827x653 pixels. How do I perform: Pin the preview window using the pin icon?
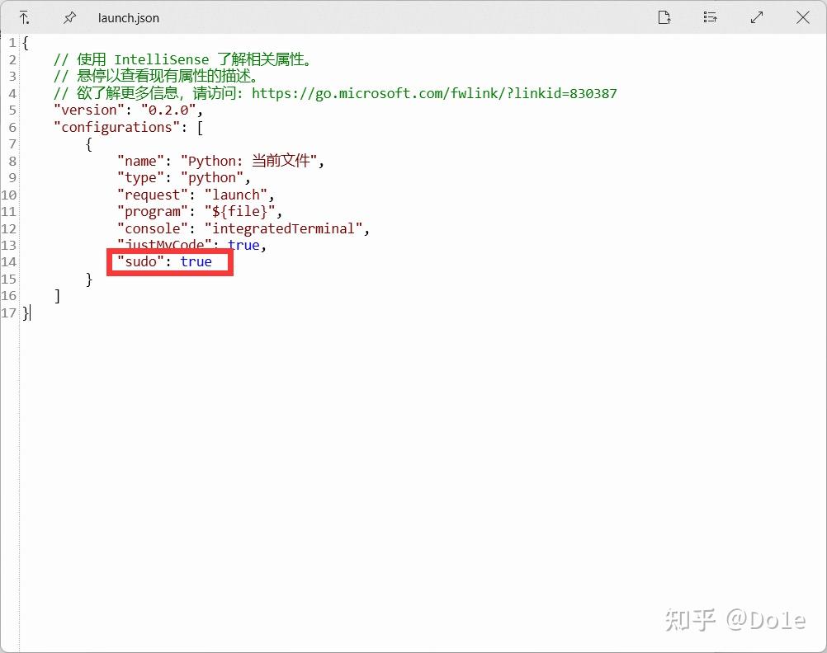pyautogui.click(x=70, y=17)
